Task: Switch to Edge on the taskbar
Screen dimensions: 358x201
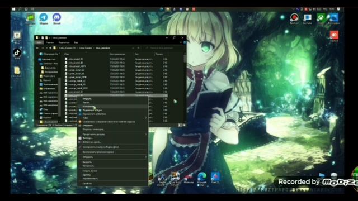Action: tap(162, 9)
